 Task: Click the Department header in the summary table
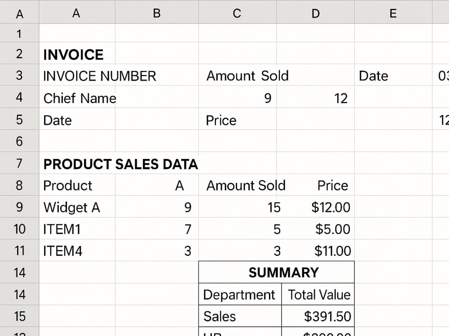[x=240, y=294]
